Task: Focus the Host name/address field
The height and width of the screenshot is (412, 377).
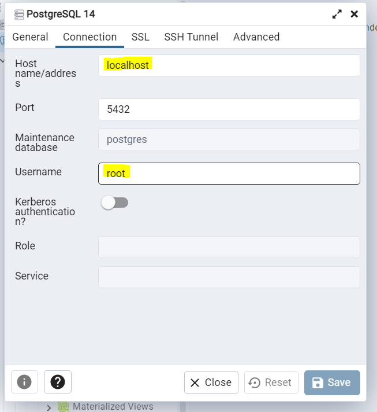Action: pyautogui.click(x=229, y=65)
